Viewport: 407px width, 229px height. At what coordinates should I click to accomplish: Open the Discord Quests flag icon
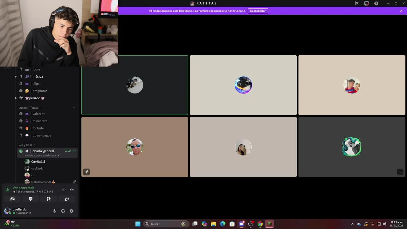357,3
